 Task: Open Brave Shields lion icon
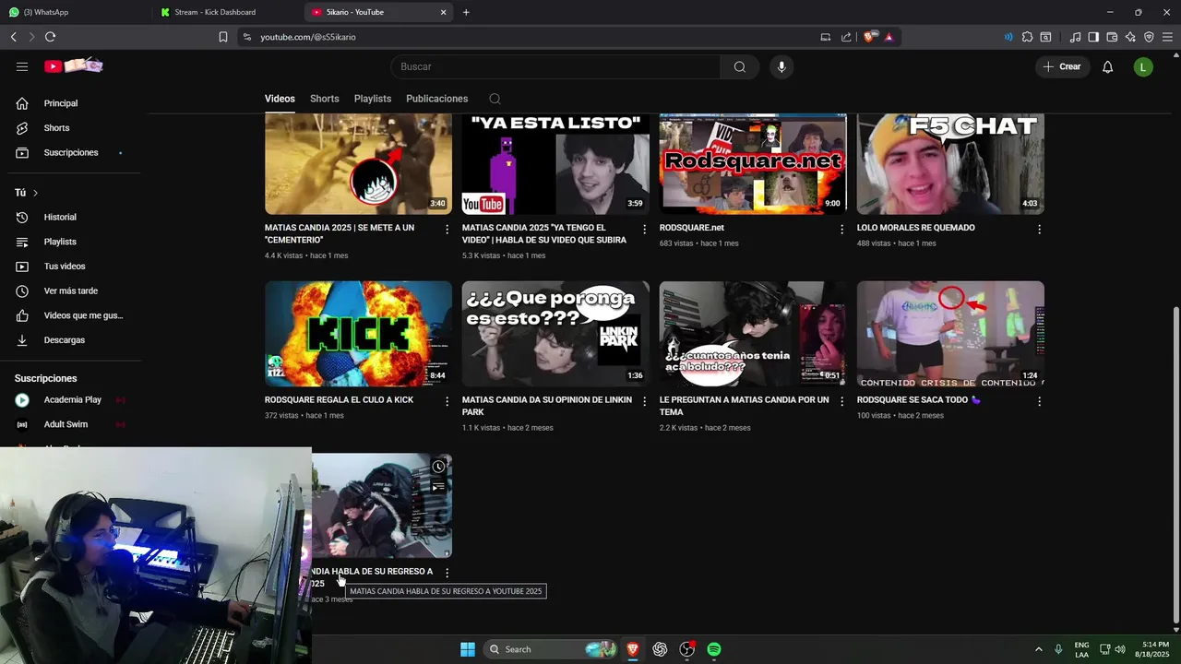[869, 37]
